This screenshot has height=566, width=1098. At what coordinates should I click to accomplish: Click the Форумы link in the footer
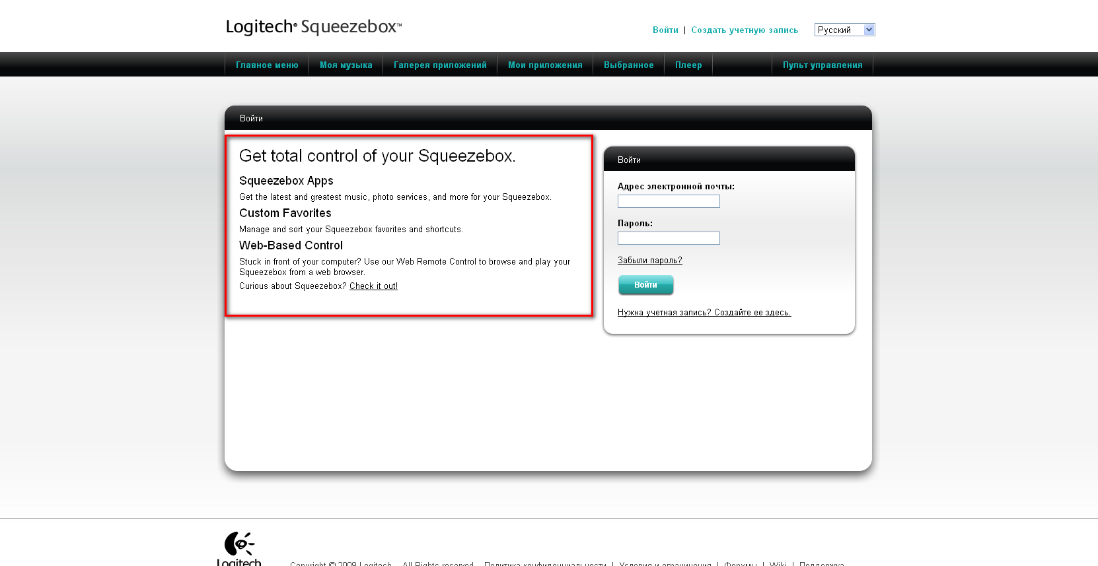click(741, 563)
